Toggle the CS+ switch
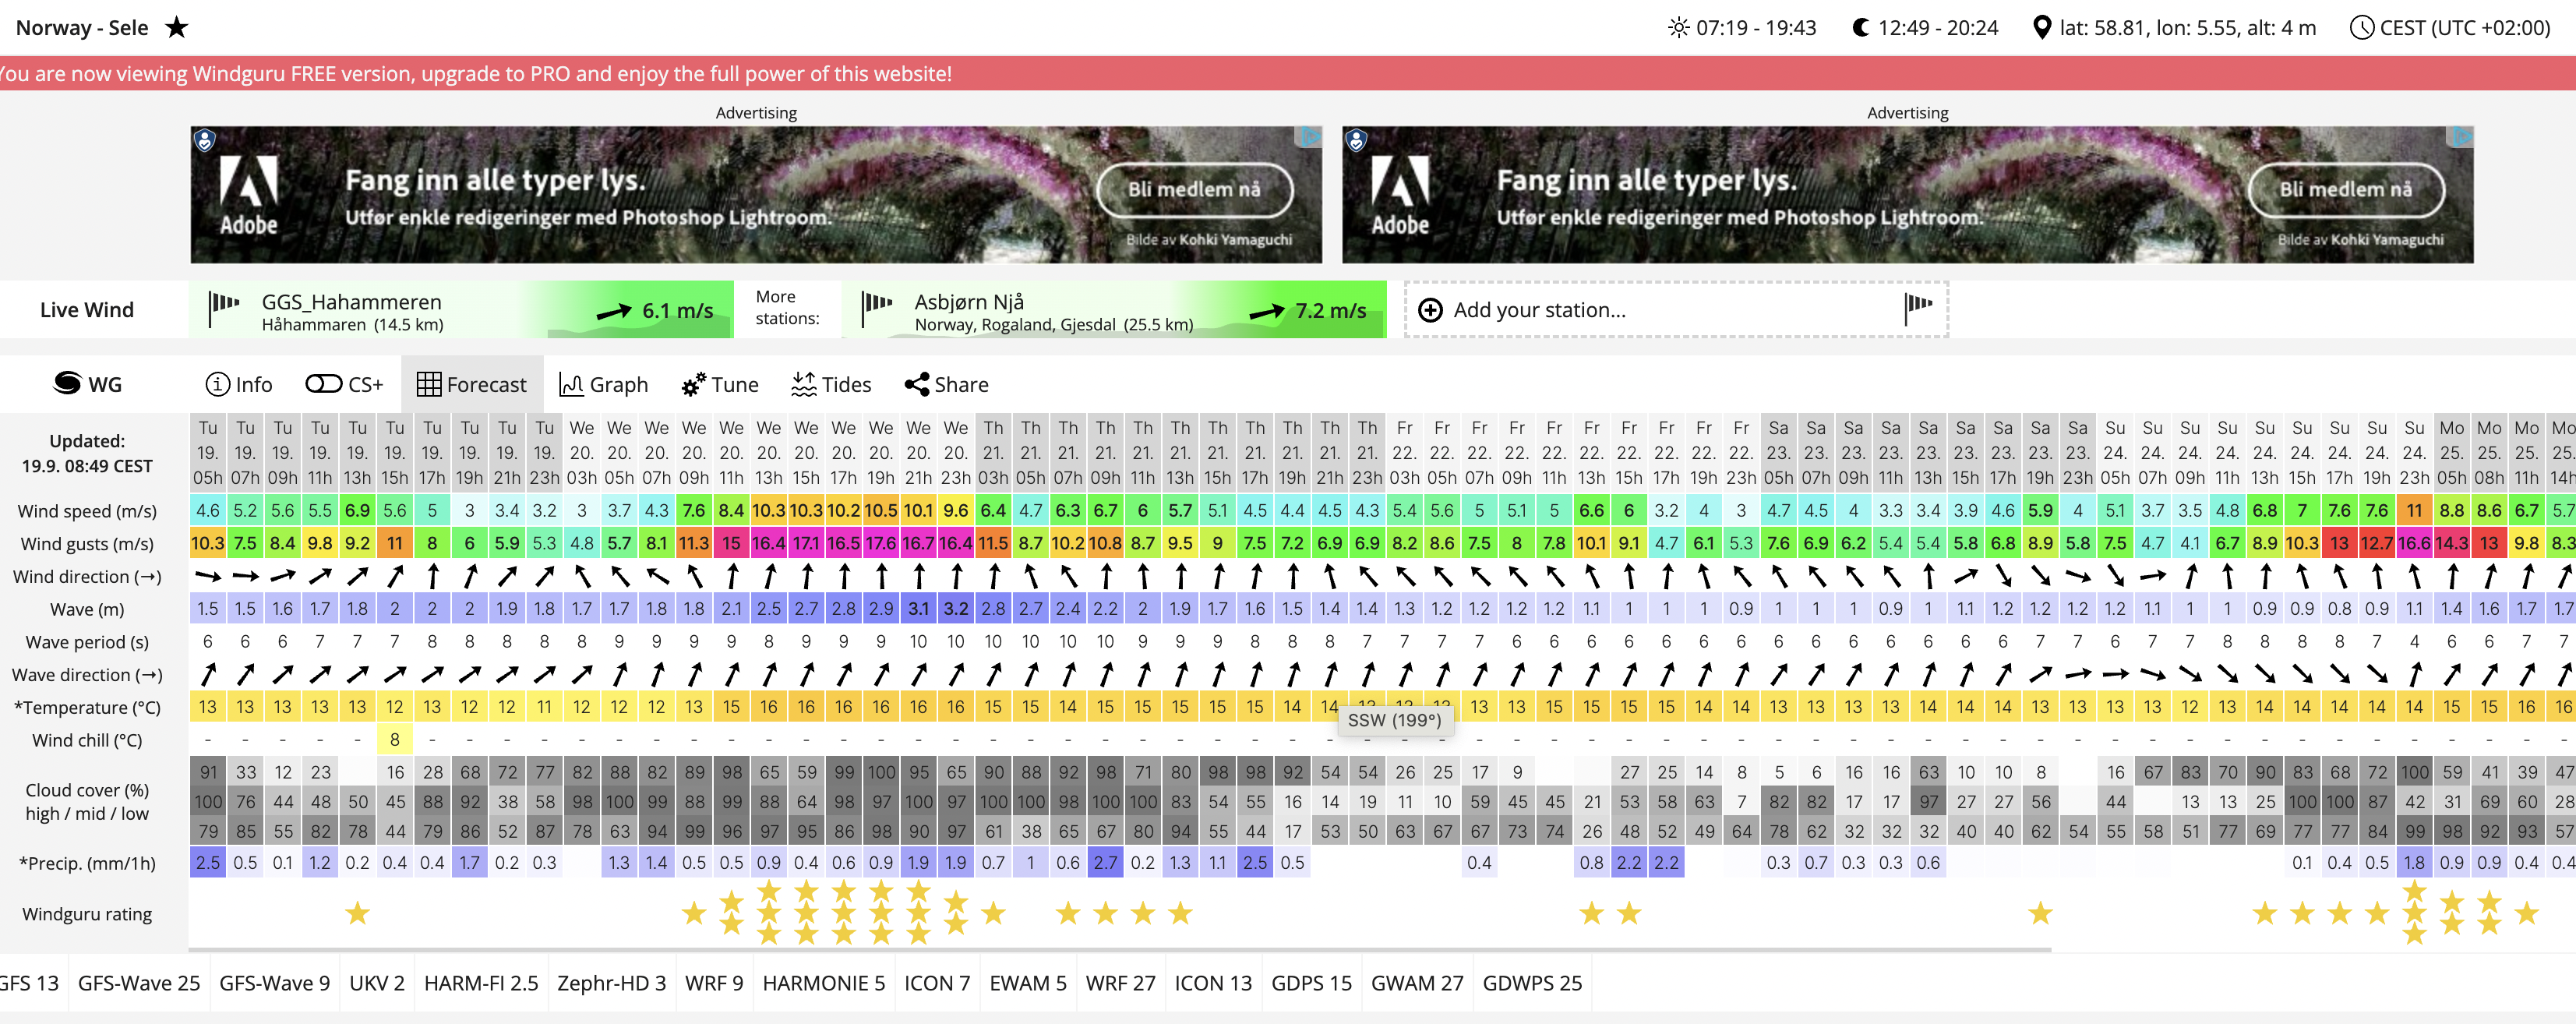2576x1024 pixels. tap(324, 384)
